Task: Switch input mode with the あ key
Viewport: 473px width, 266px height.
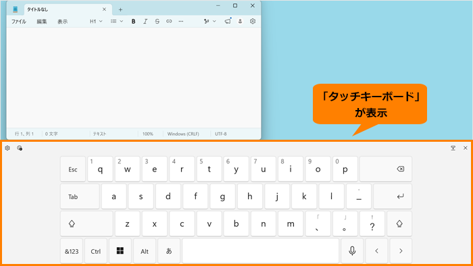Action: tap(169, 250)
